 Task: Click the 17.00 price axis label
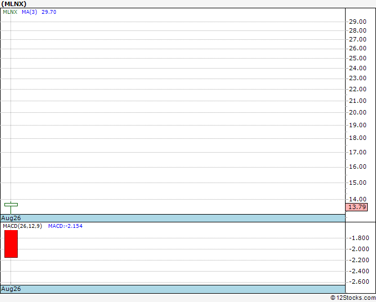(x=358, y=152)
